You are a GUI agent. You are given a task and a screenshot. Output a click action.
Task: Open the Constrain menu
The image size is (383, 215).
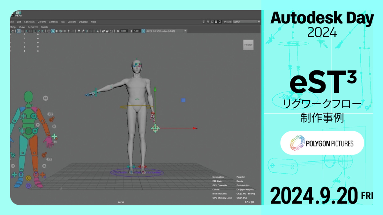29,22
